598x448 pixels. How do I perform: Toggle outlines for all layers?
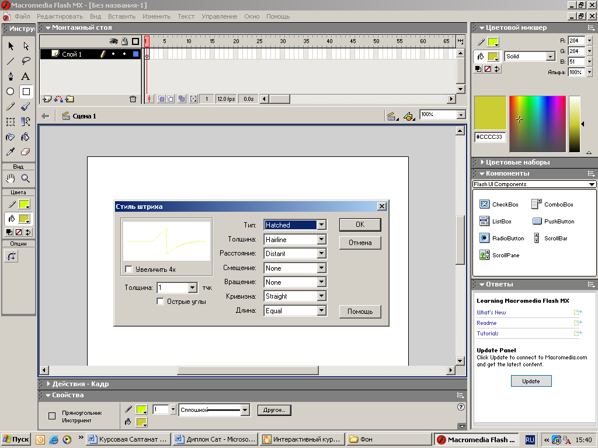(x=135, y=41)
